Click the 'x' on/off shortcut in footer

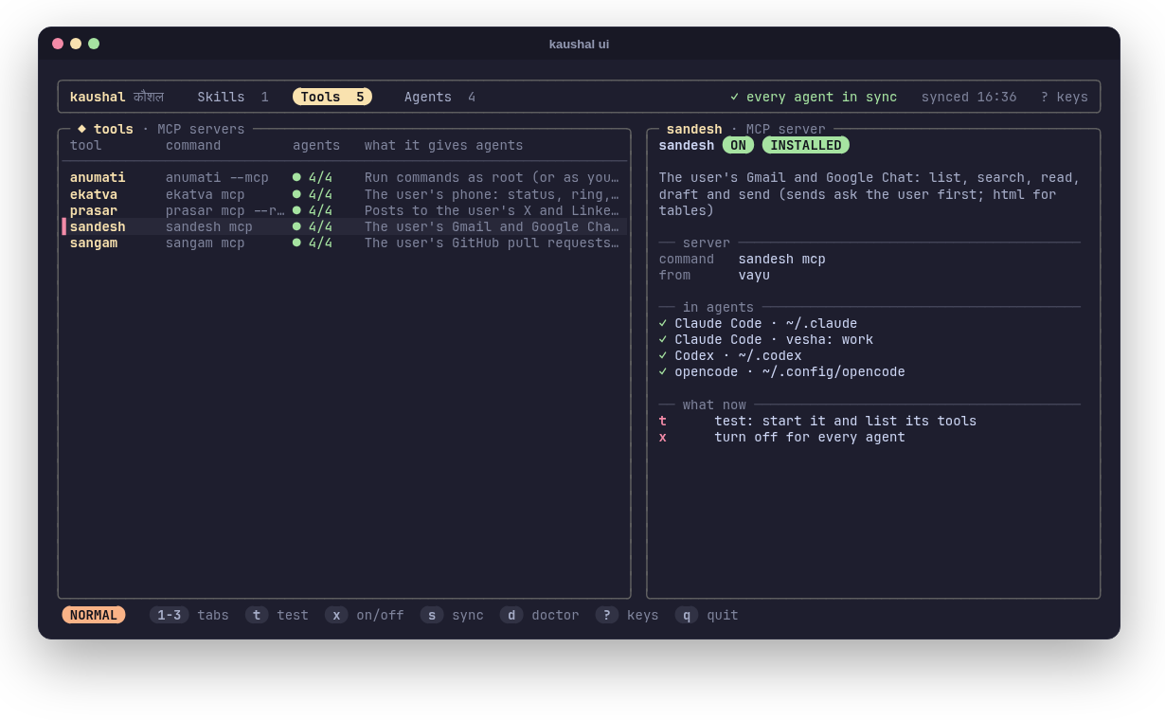(365, 615)
